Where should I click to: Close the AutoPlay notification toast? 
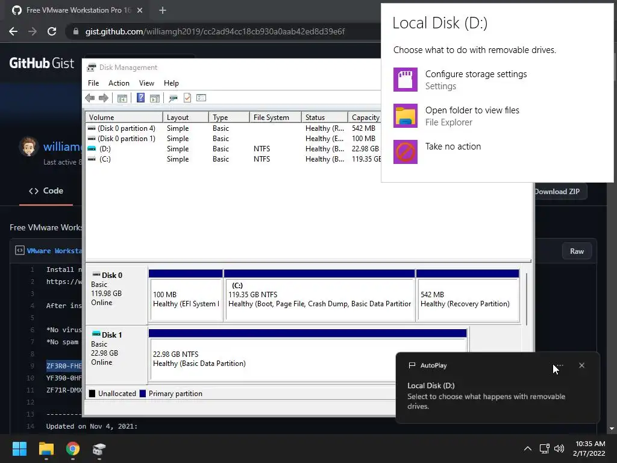(x=581, y=365)
